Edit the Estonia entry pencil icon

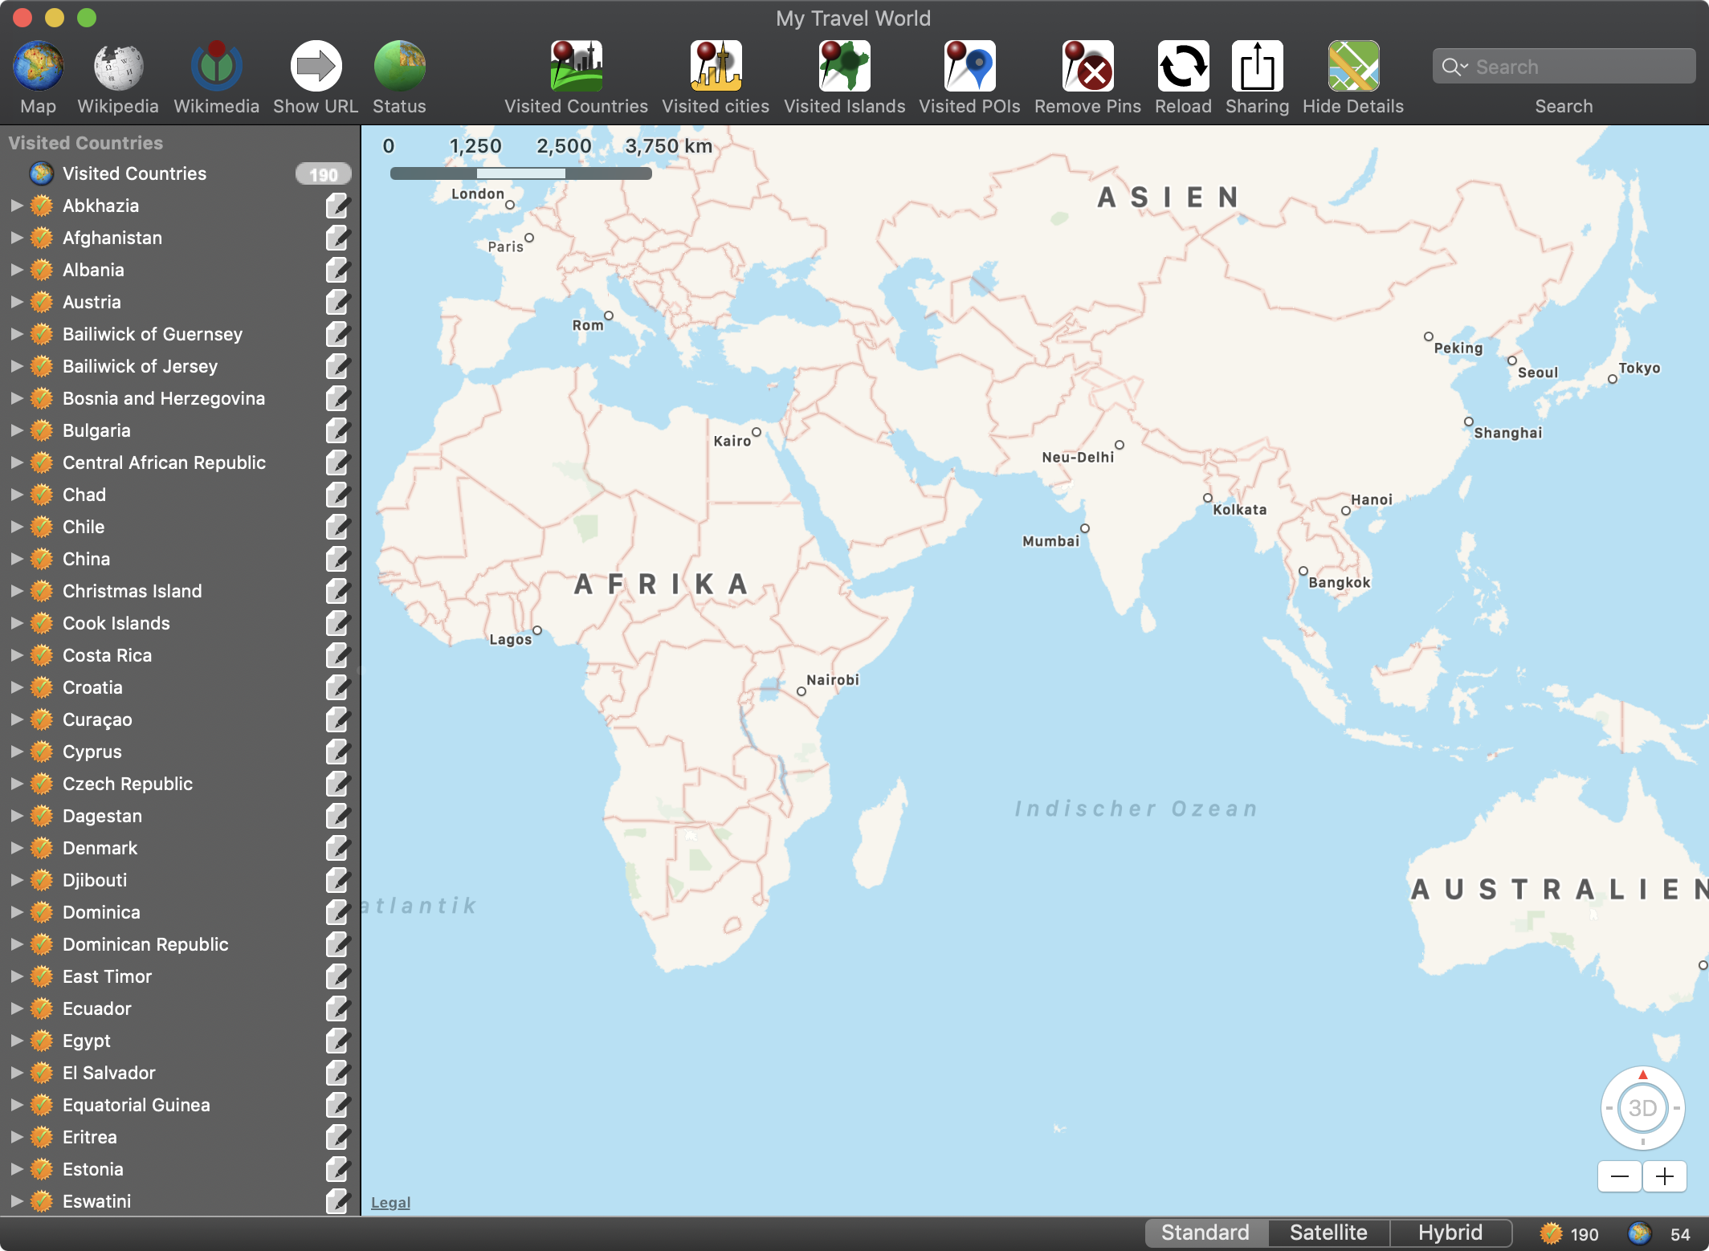338,1169
